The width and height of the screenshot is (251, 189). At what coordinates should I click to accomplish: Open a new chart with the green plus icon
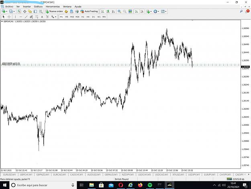pos(3,11)
